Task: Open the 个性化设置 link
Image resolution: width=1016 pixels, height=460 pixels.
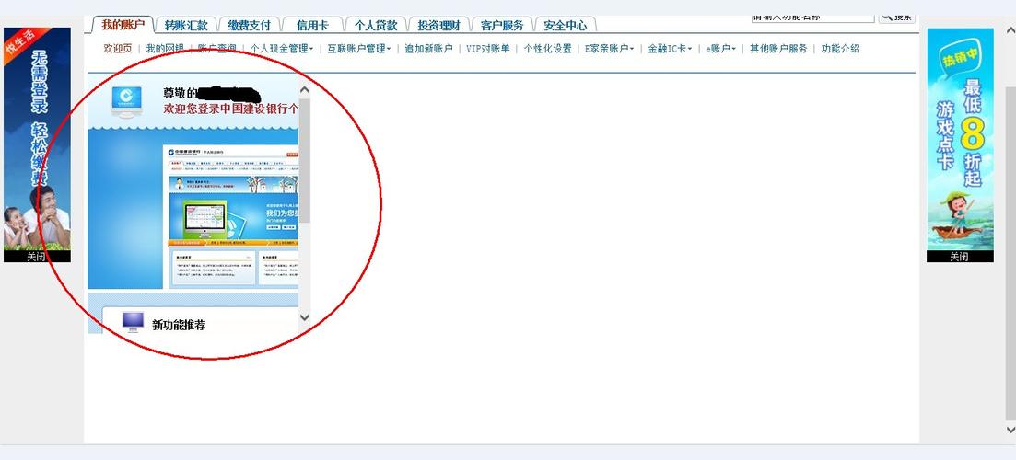Action: [547, 49]
